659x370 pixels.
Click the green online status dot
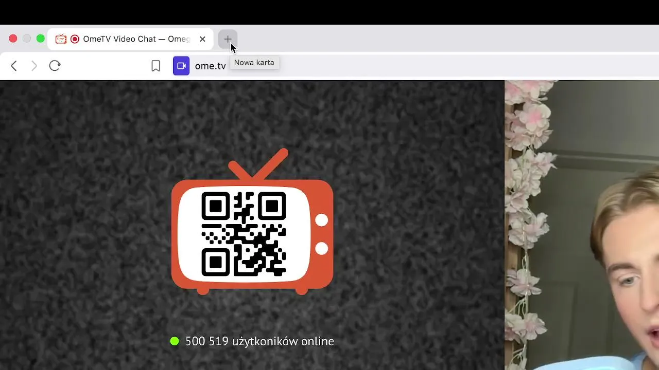(175, 341)
